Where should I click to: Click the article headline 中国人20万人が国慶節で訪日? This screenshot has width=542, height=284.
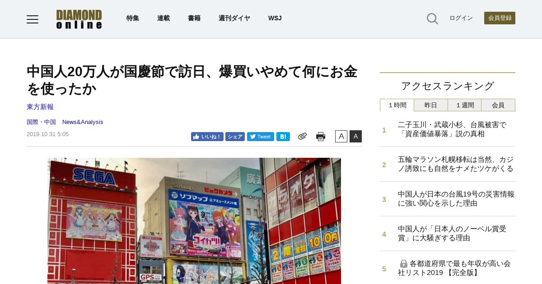click(192, 80)
